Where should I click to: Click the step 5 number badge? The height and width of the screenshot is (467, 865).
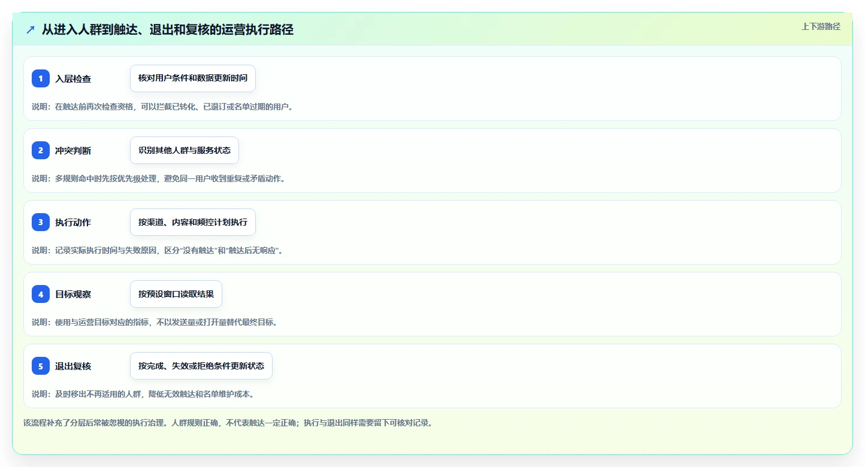pos(41,366)
